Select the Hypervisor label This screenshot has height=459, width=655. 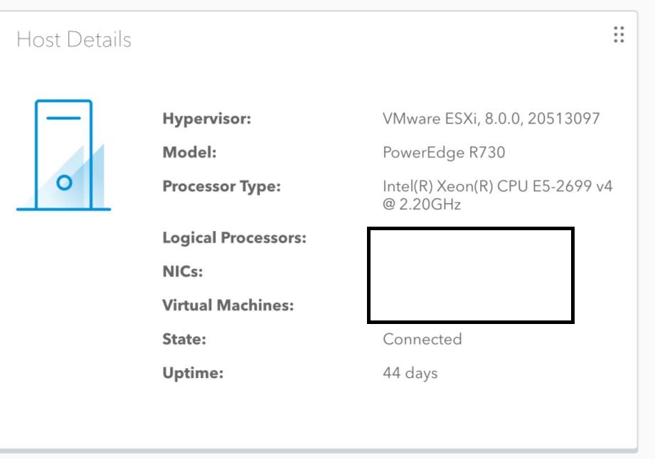pos(207,119)
